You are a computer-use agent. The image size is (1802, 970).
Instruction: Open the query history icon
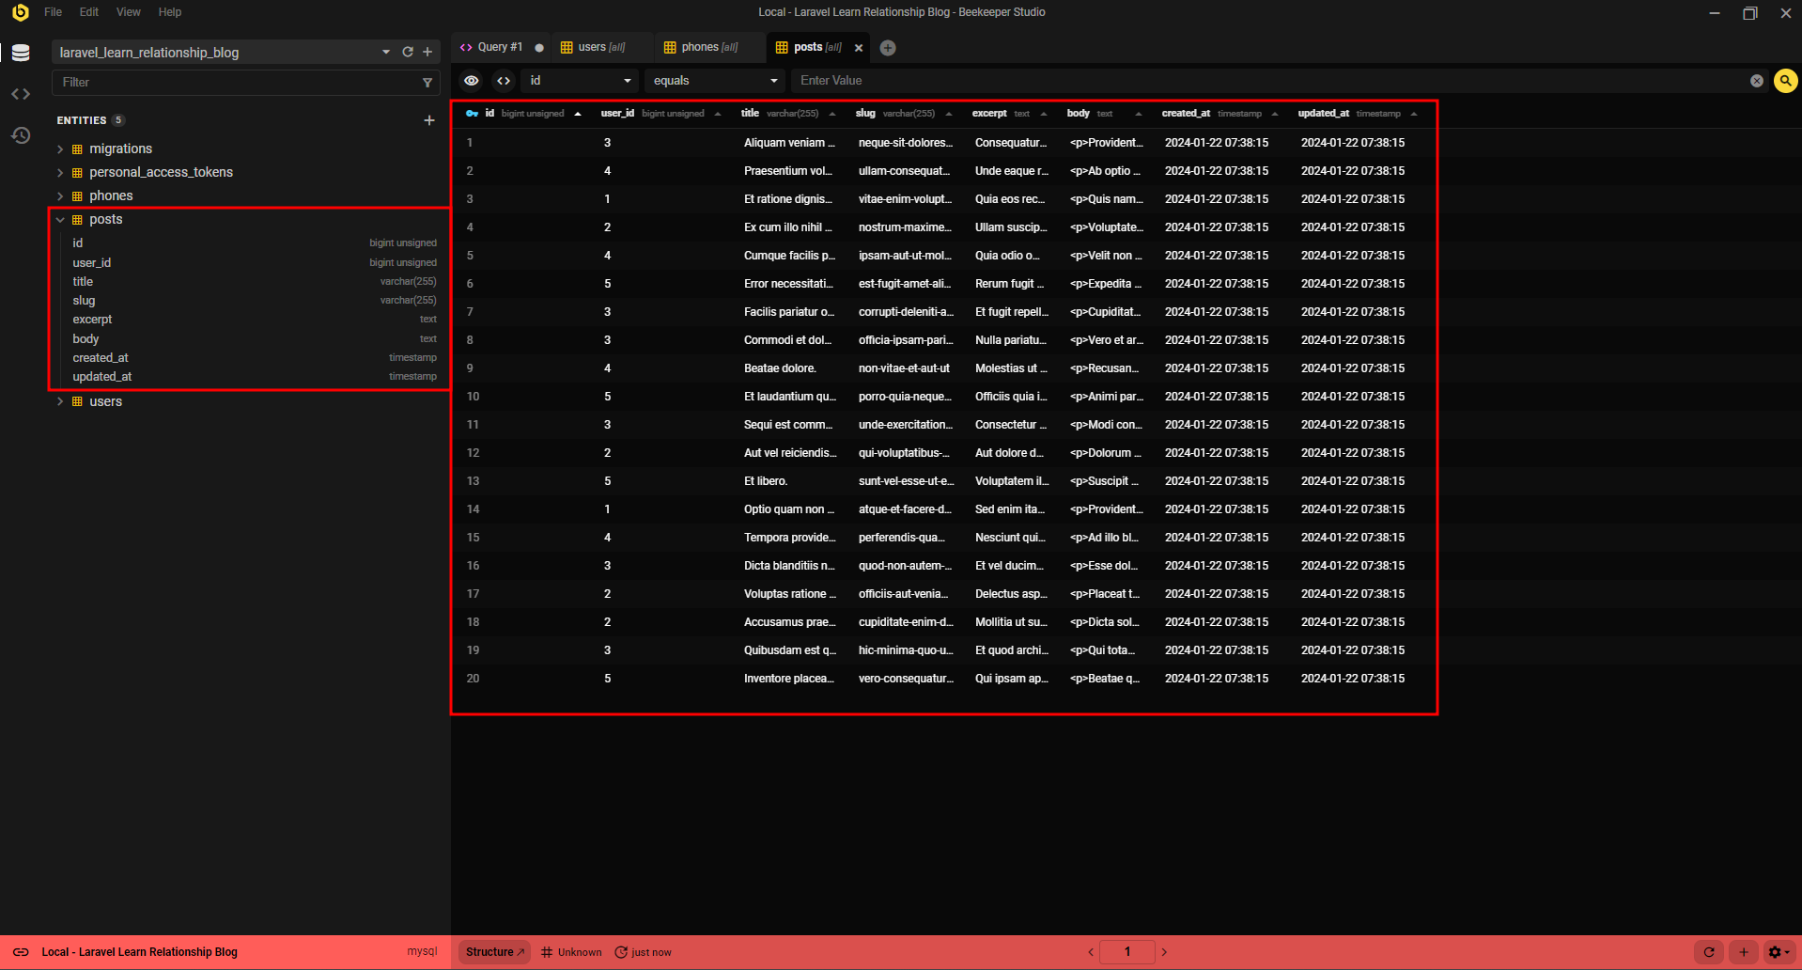click(x=21, y=135)
